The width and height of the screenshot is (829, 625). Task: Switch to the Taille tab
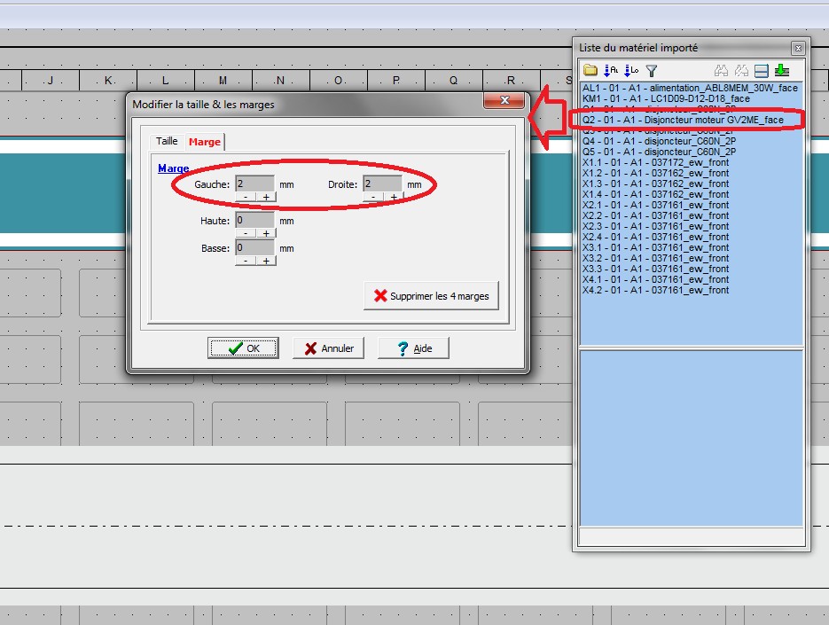(x=167, y=141)
